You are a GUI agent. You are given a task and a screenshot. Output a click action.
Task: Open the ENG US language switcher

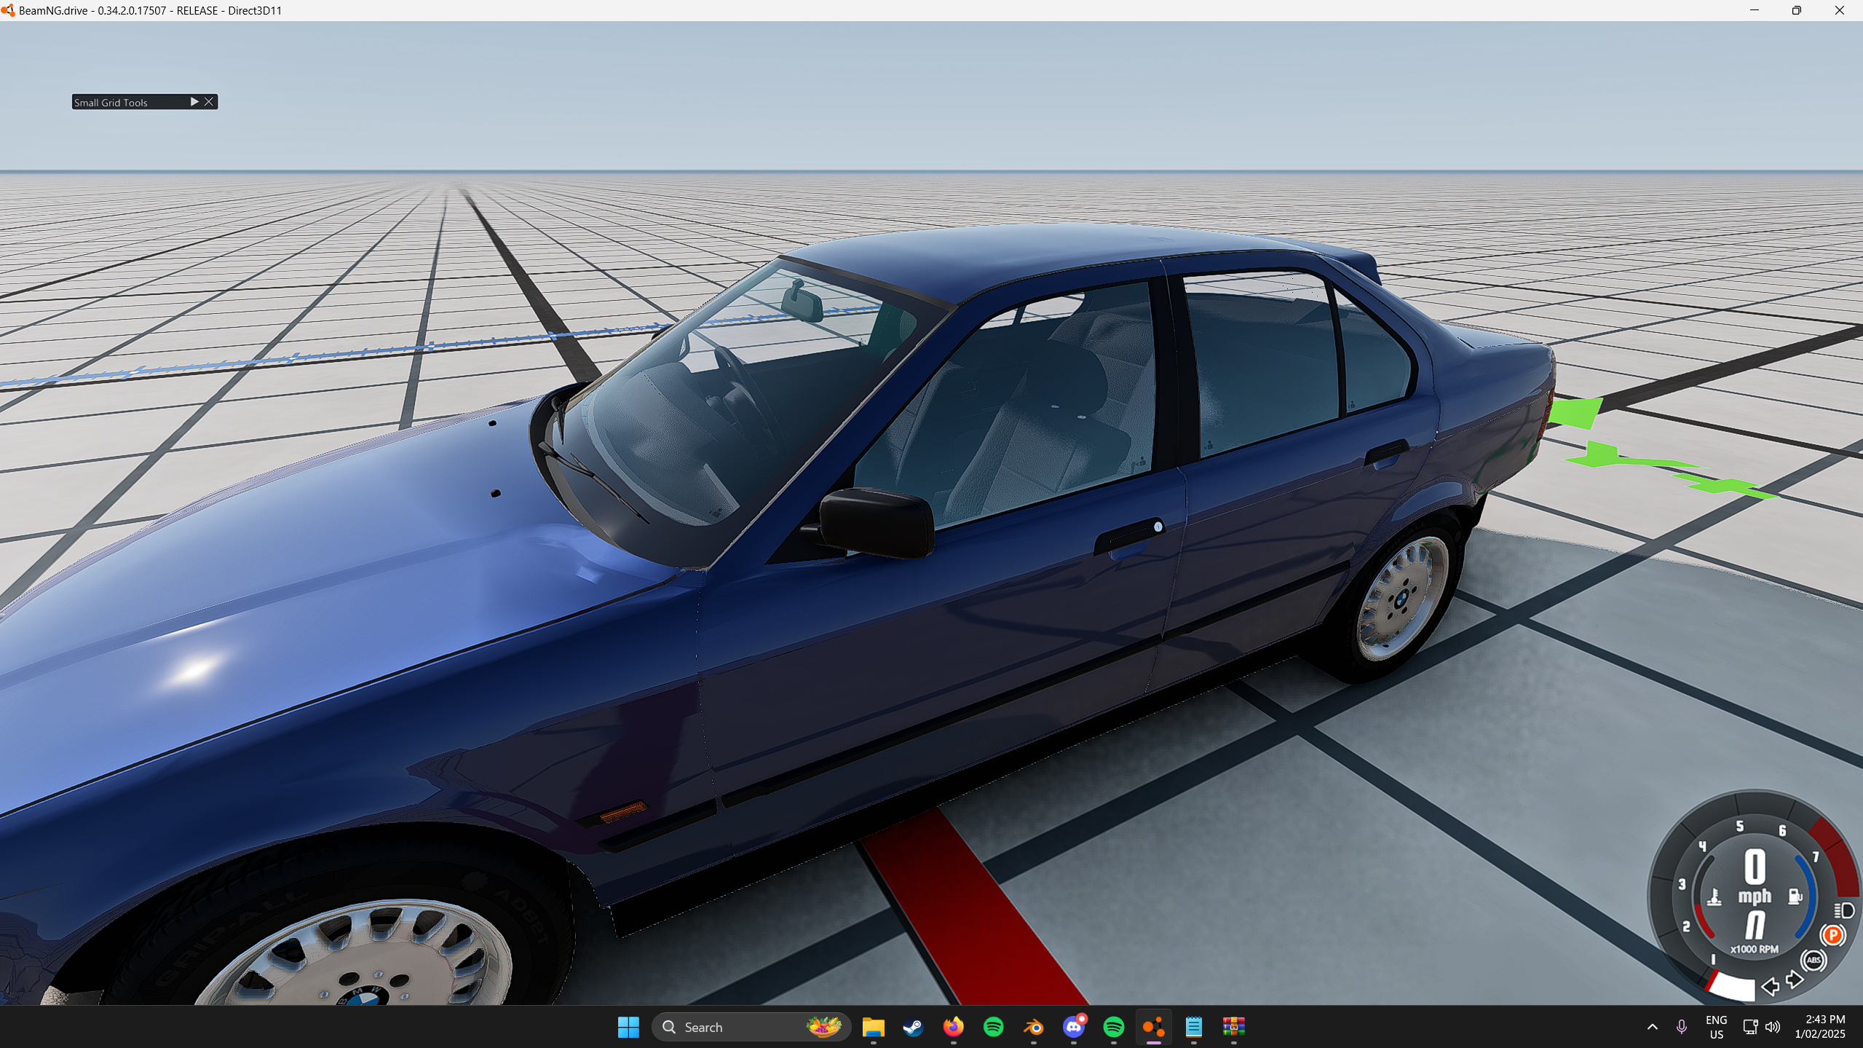[1716, 1027]
